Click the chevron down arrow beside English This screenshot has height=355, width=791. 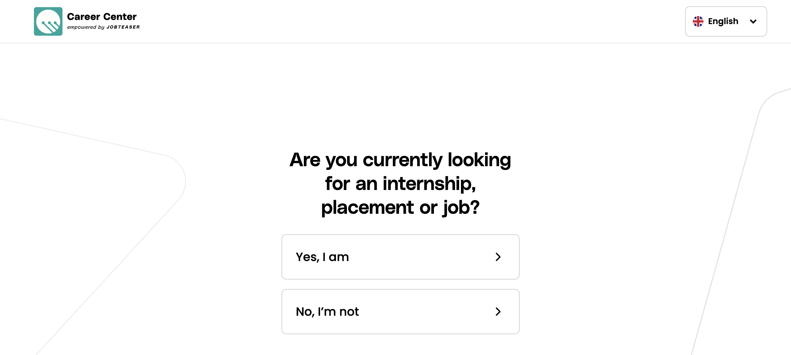coord(753,21)
